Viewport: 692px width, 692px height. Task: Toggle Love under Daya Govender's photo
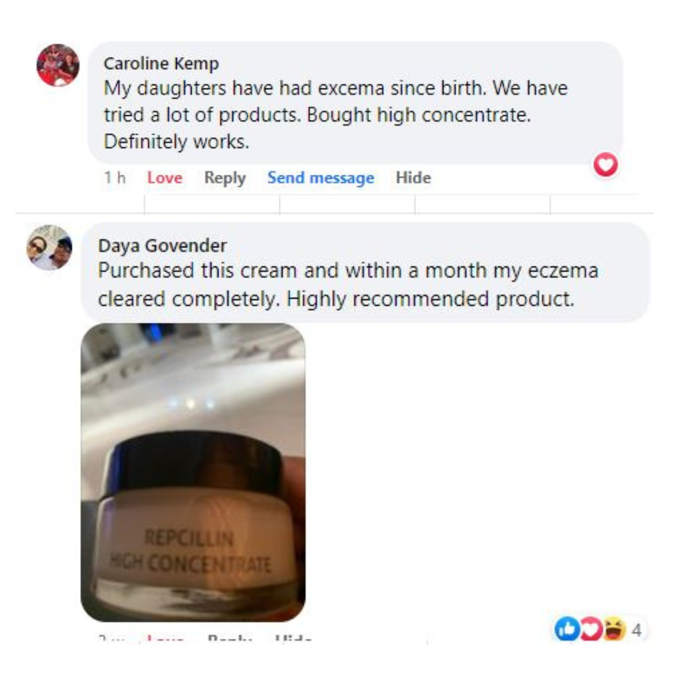pos(165,638)
